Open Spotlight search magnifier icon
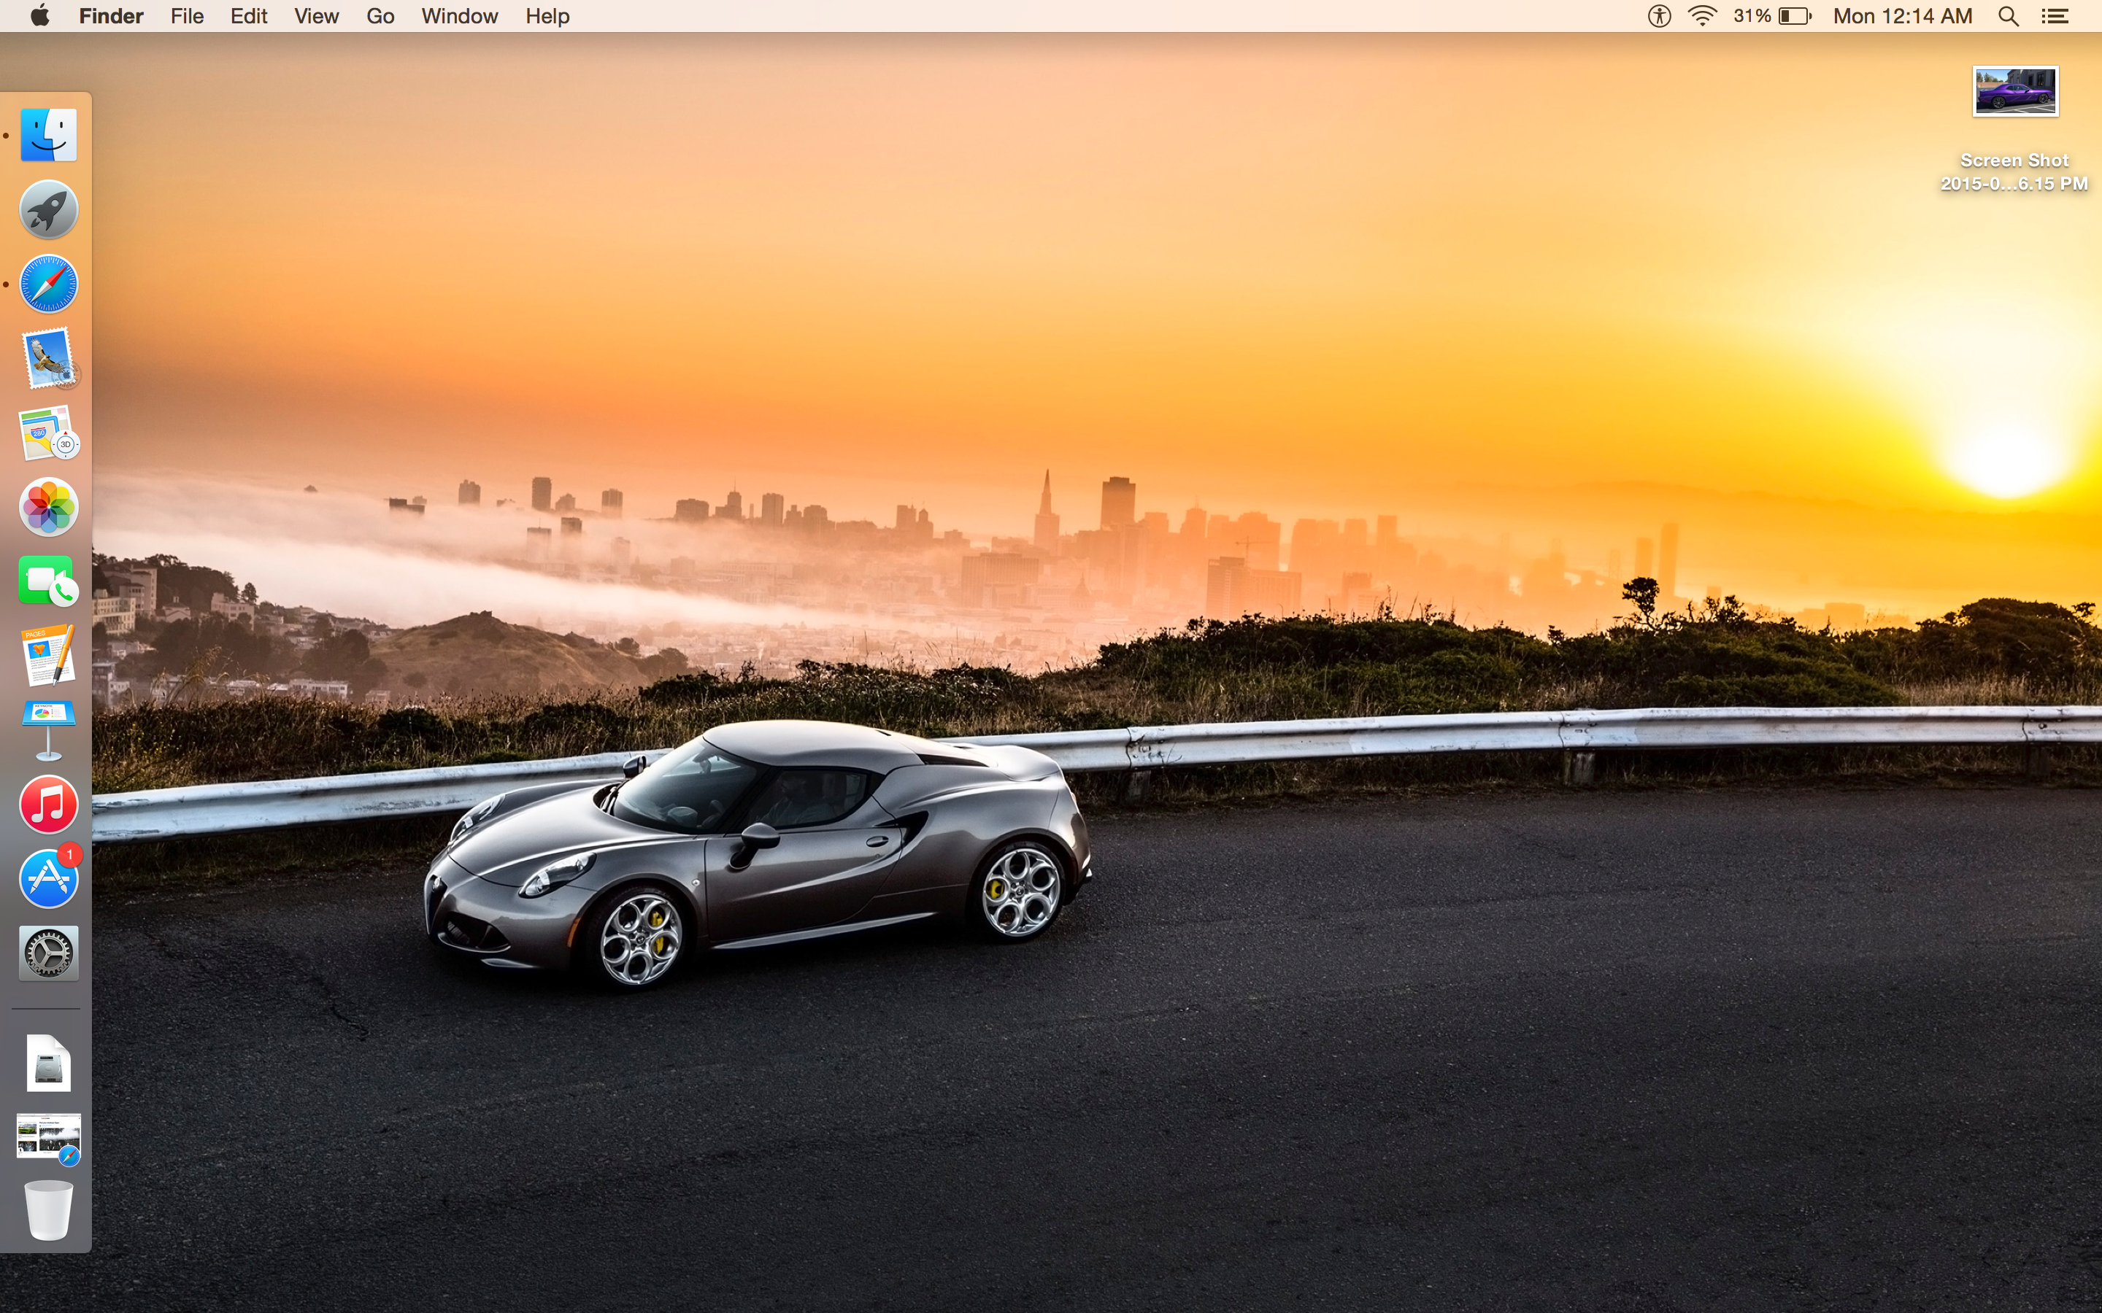Screen dimensions: 2102x1313 [x=2008, y=15]
